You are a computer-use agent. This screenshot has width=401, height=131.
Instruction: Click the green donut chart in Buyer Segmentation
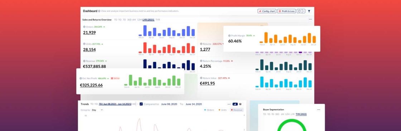[x=291, y=125]
